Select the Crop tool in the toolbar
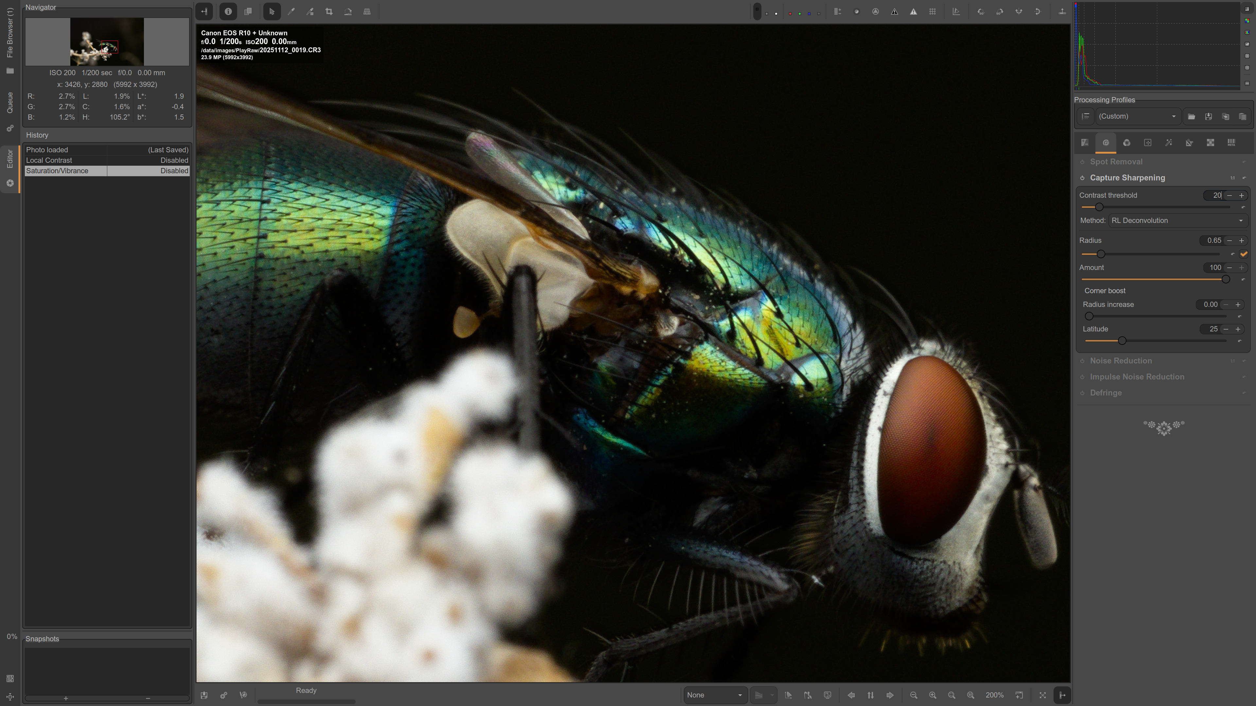The width and height of the screenshot is (1256, 706). pyautogui.click(x=329, y=12)
